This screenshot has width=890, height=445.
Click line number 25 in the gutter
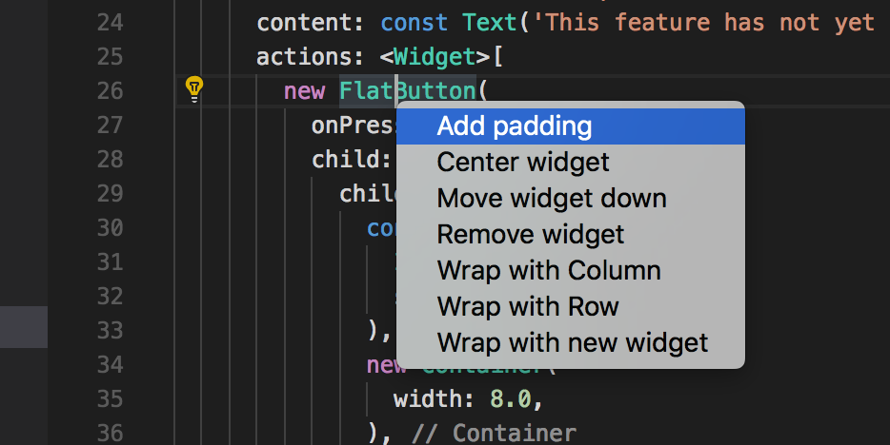110,57
